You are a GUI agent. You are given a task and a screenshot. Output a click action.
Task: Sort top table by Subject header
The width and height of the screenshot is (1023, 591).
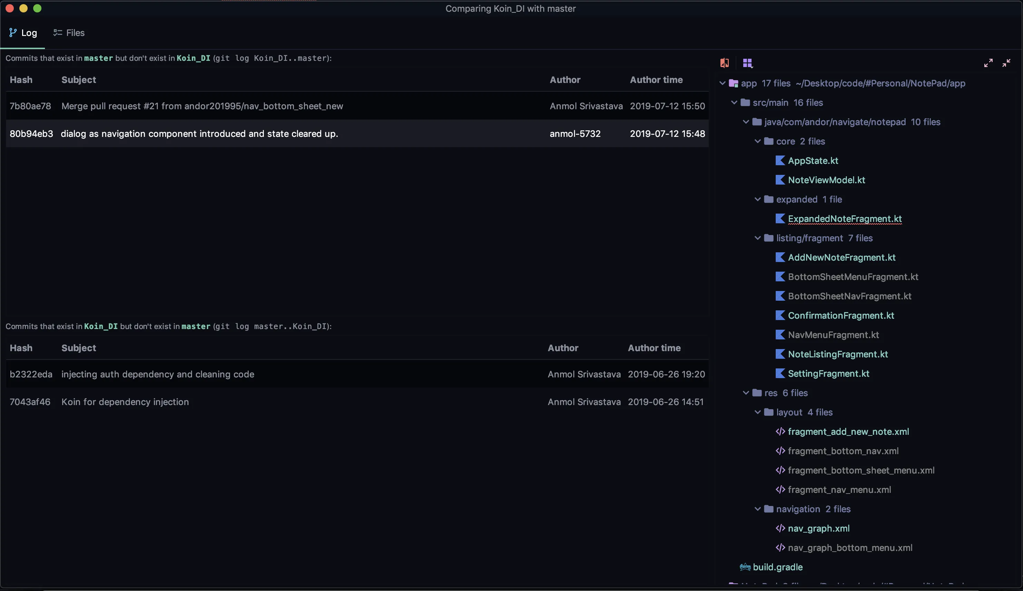(79, 80)
